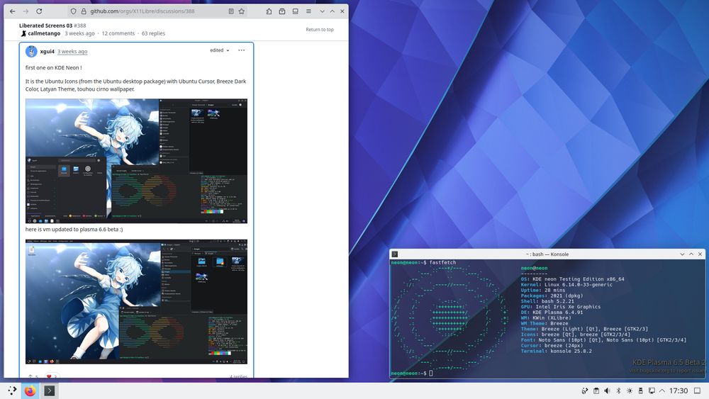The width and height of the screenshot is (709, 399).
Task: Open the Firefox container box toolbar icon
Action: pyautogui.click(x=281, y=11)
